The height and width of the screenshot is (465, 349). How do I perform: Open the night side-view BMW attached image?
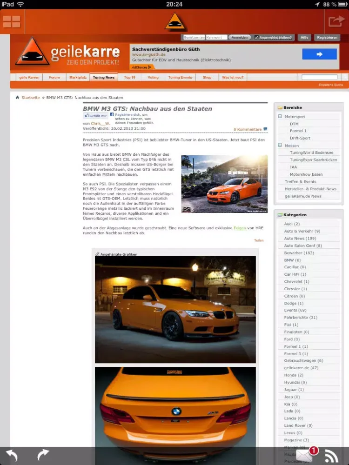tap(175, 310)
